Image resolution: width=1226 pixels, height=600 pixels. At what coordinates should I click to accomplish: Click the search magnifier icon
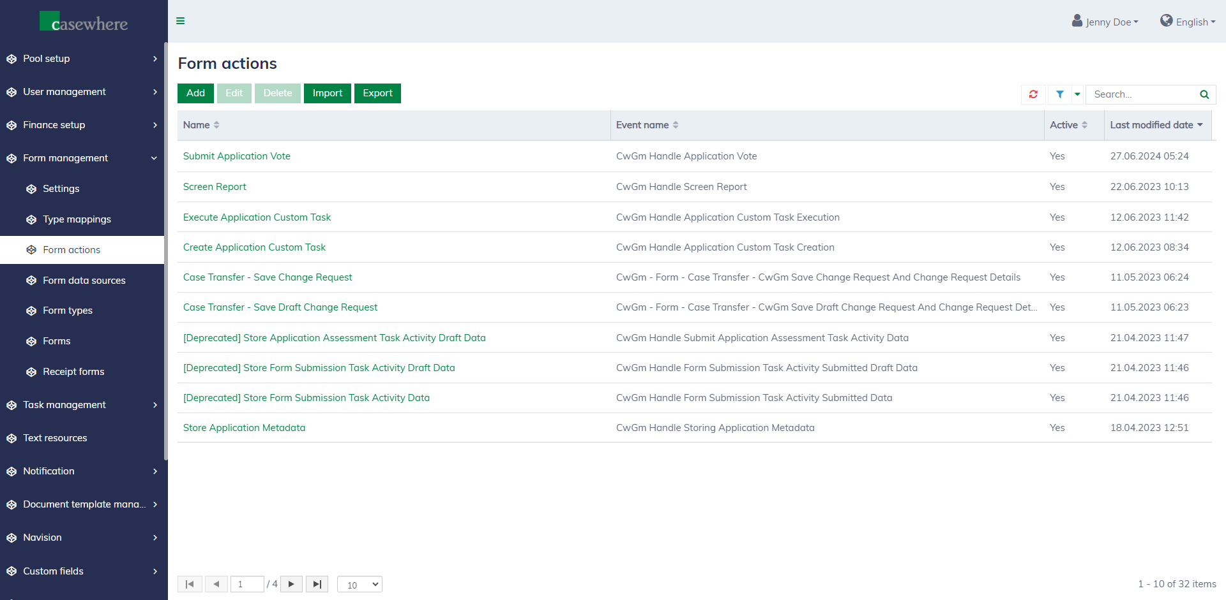(1204, 94)
